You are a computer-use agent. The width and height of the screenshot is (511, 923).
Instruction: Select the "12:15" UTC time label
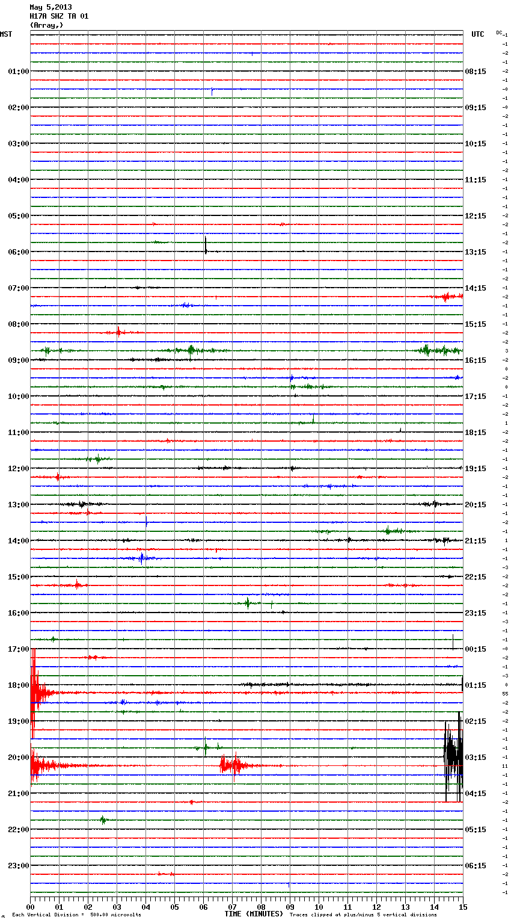[476, 216]
